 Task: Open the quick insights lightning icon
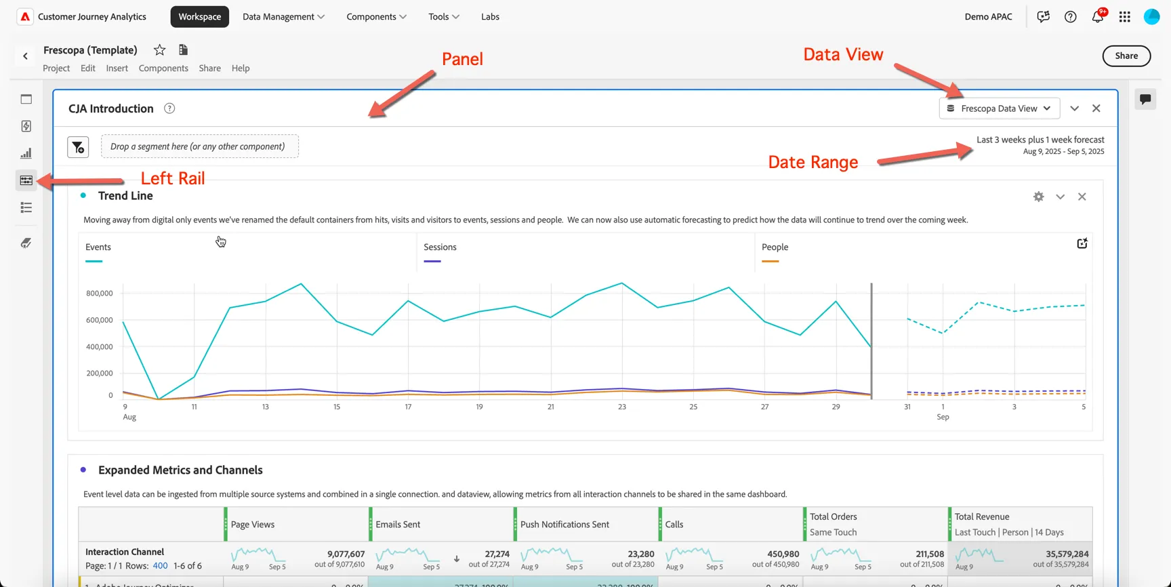point(26,126)
